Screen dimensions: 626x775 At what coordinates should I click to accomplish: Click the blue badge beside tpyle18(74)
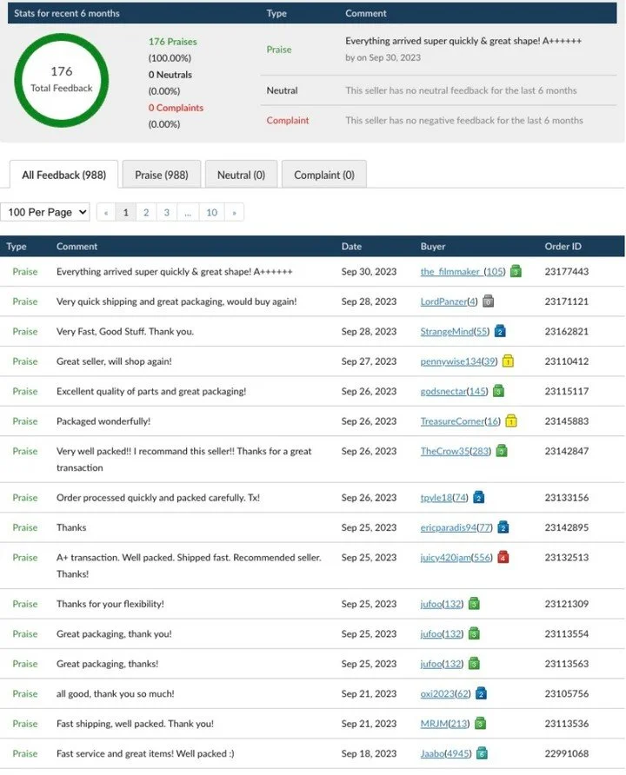point(479,497)
